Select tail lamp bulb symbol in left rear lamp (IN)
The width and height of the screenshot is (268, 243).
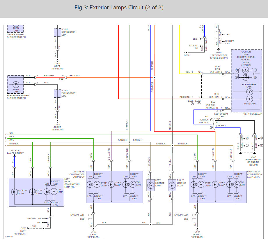click(x=54, y=192)
